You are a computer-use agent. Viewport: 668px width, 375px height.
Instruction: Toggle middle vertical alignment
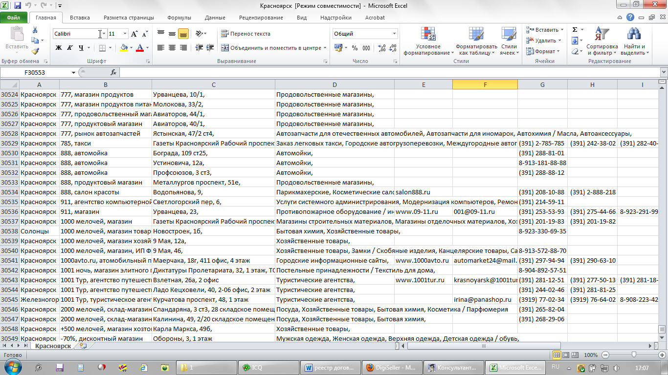(x=172, y=34)
